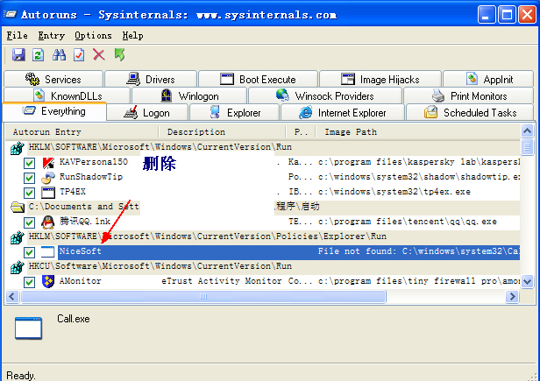The width and height of the screenshot is (540, 381).
Task: Select the Everything tab
Action: pyautogui.click(x=54, y=111)
